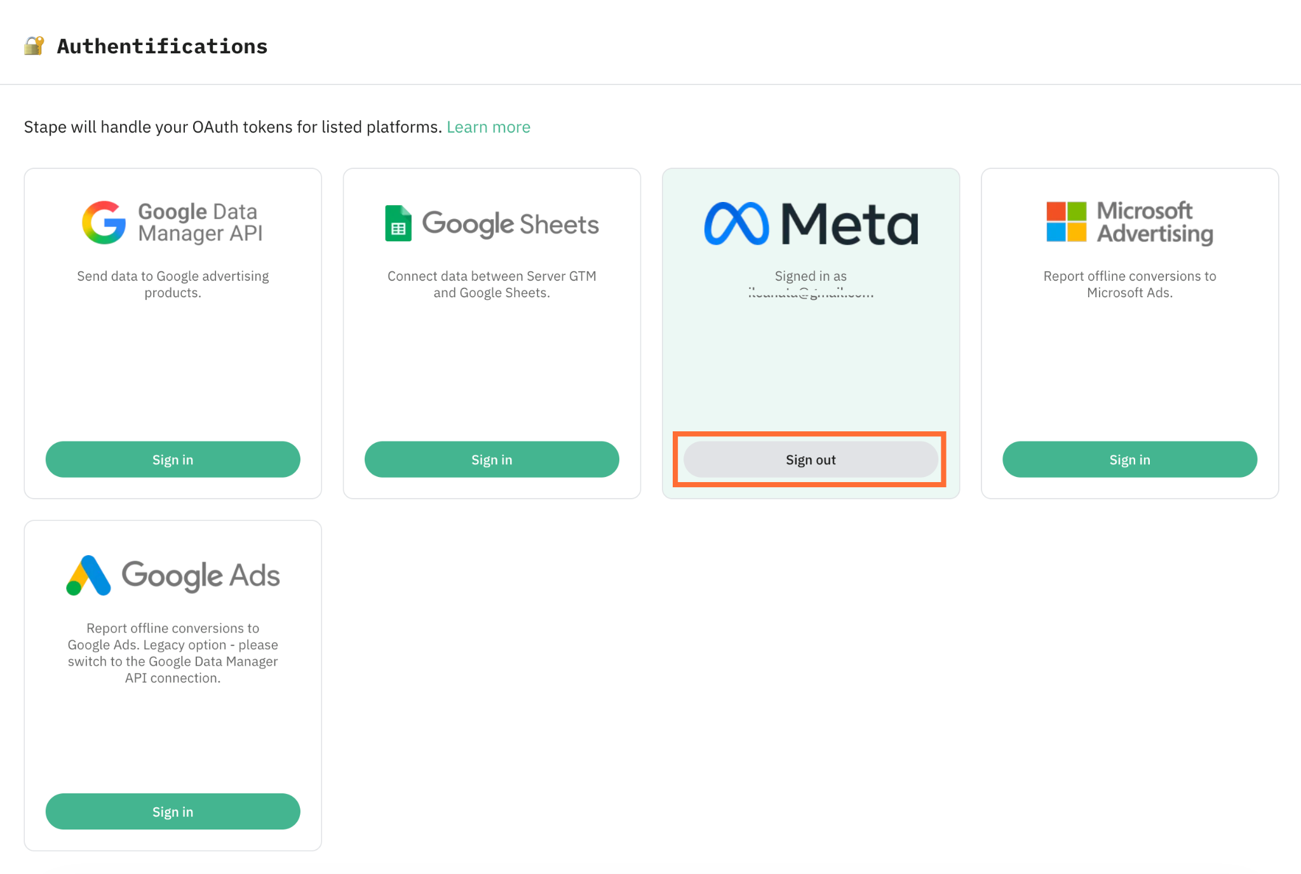Click the Meta infinity logo

point(736,224)
